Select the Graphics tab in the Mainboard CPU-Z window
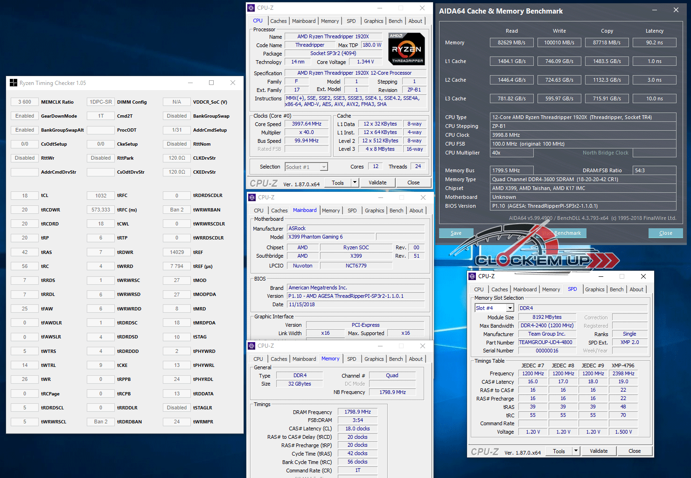 point(374,211)
